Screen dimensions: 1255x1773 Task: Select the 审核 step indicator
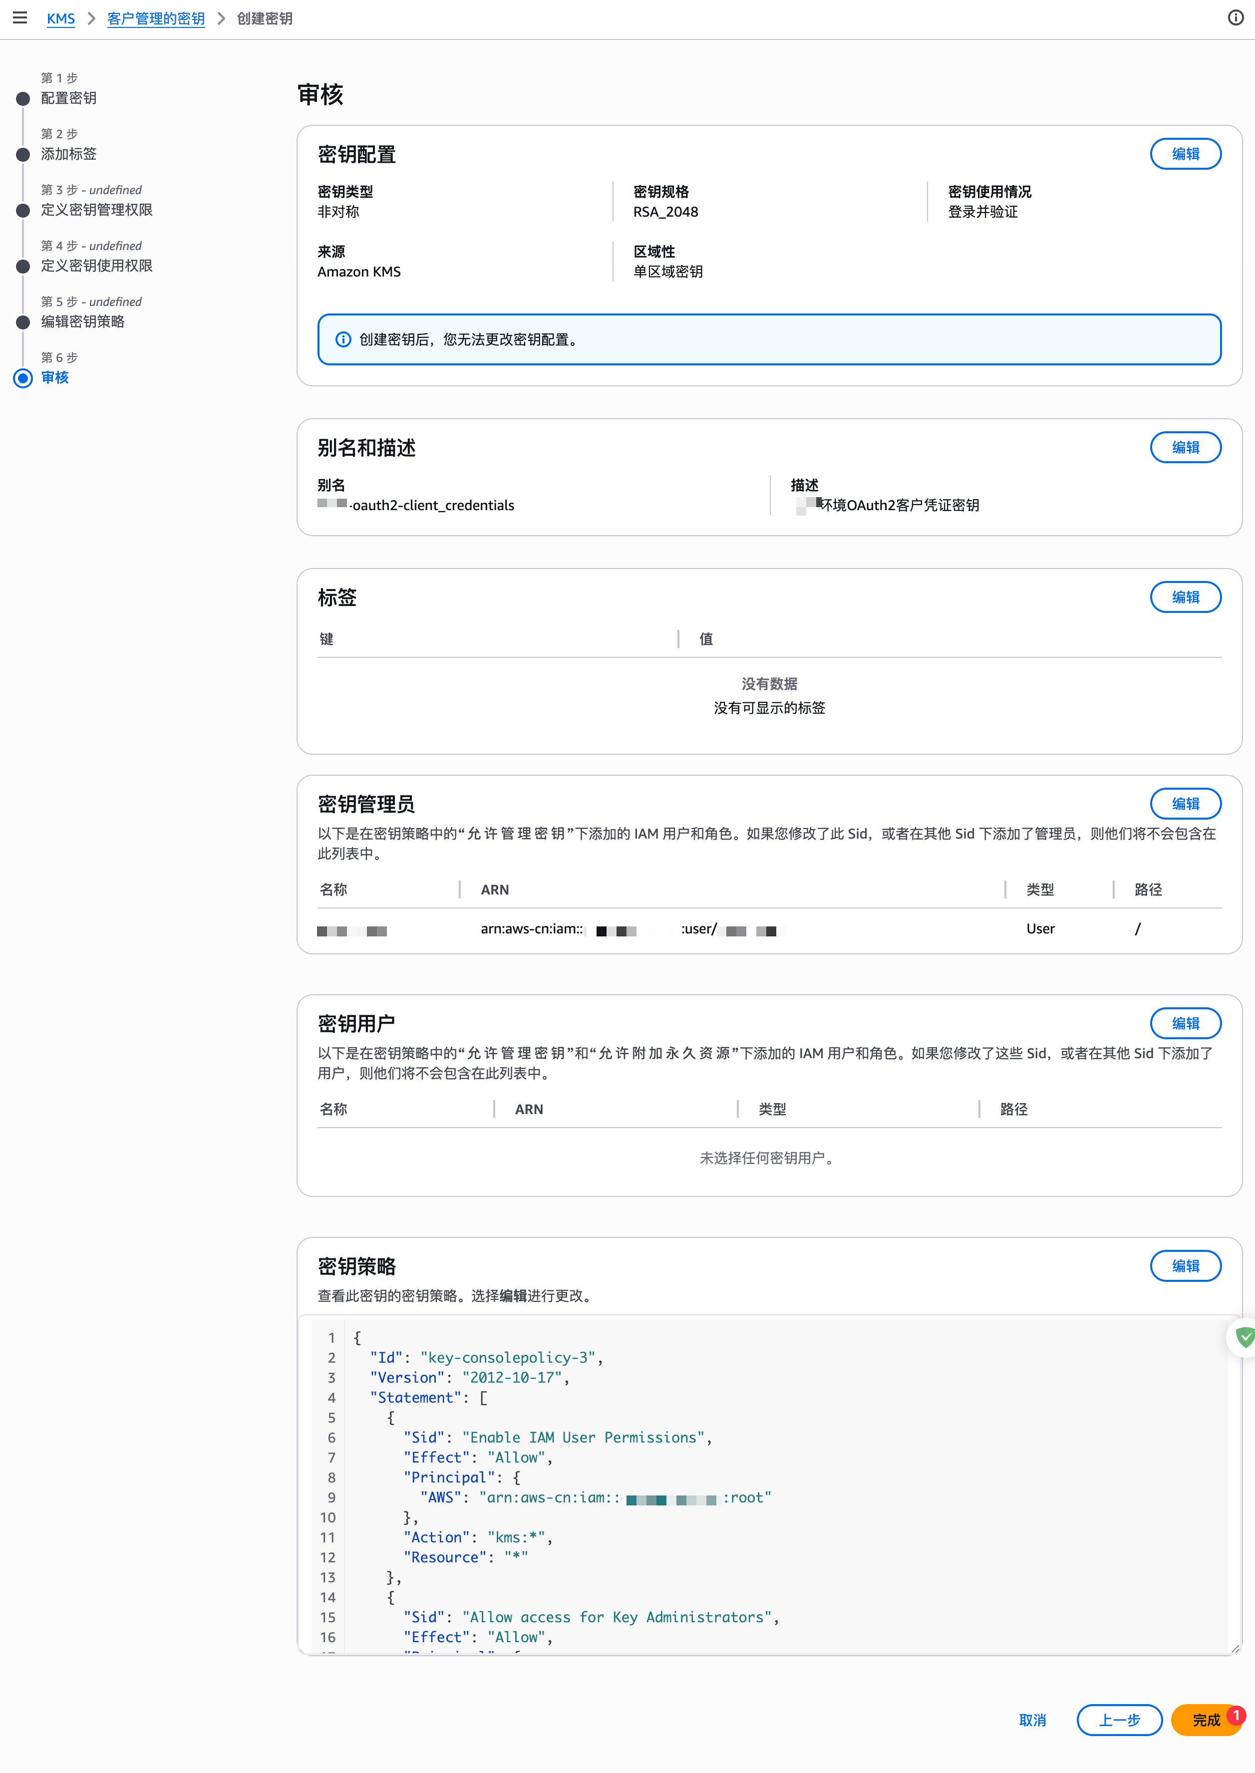point(22,378)
